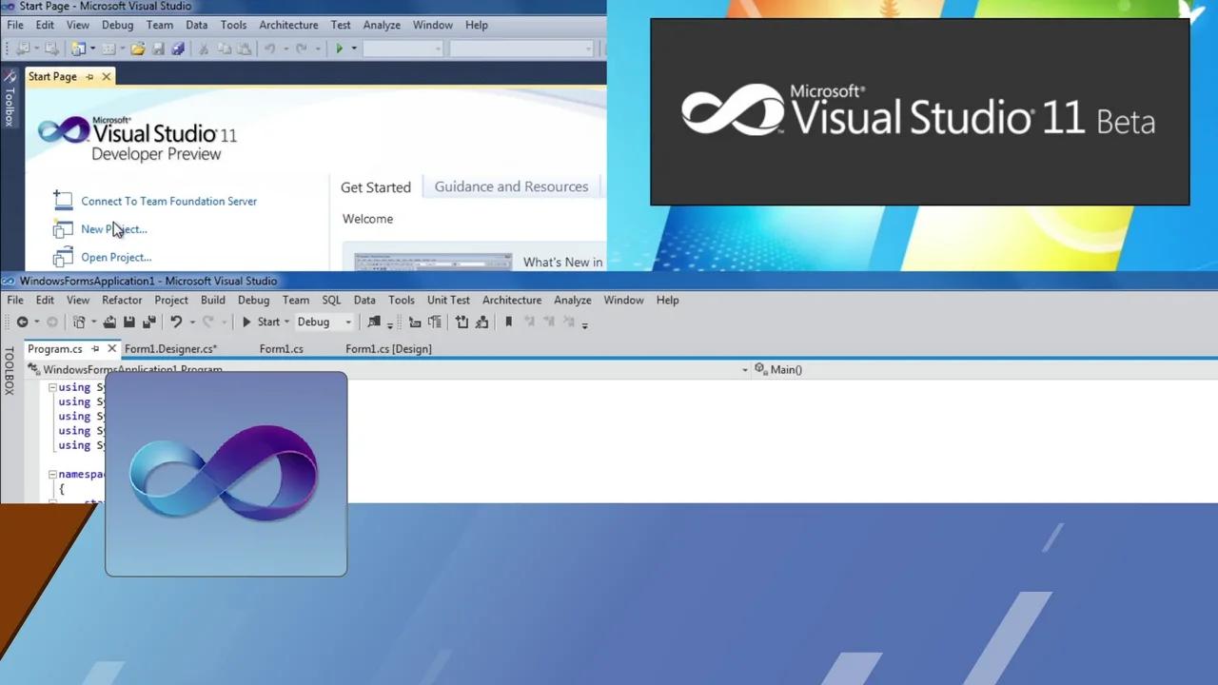1218x685 pixels.
Task: Click Connect To Team Foundation Server
Action: (x=168, y=201)
